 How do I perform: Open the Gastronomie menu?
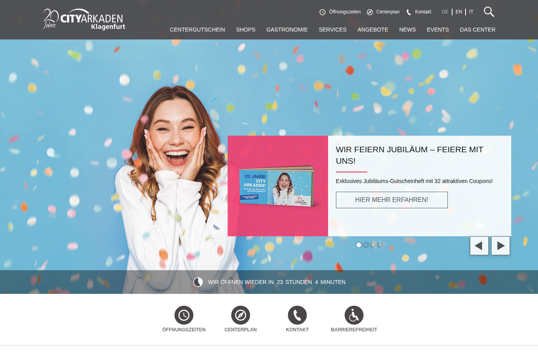pos(287,30)
